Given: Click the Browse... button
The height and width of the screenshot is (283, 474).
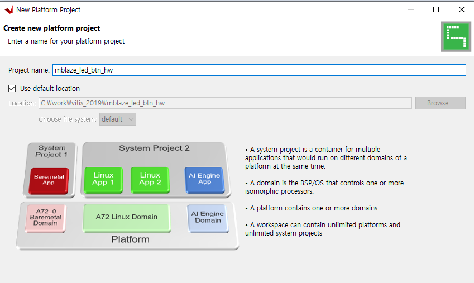Looking at the screenshot, I should click(440, 103).
